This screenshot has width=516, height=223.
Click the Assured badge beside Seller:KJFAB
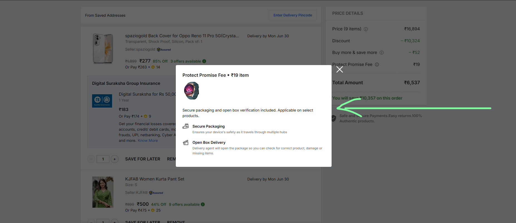tap(156, 193)
